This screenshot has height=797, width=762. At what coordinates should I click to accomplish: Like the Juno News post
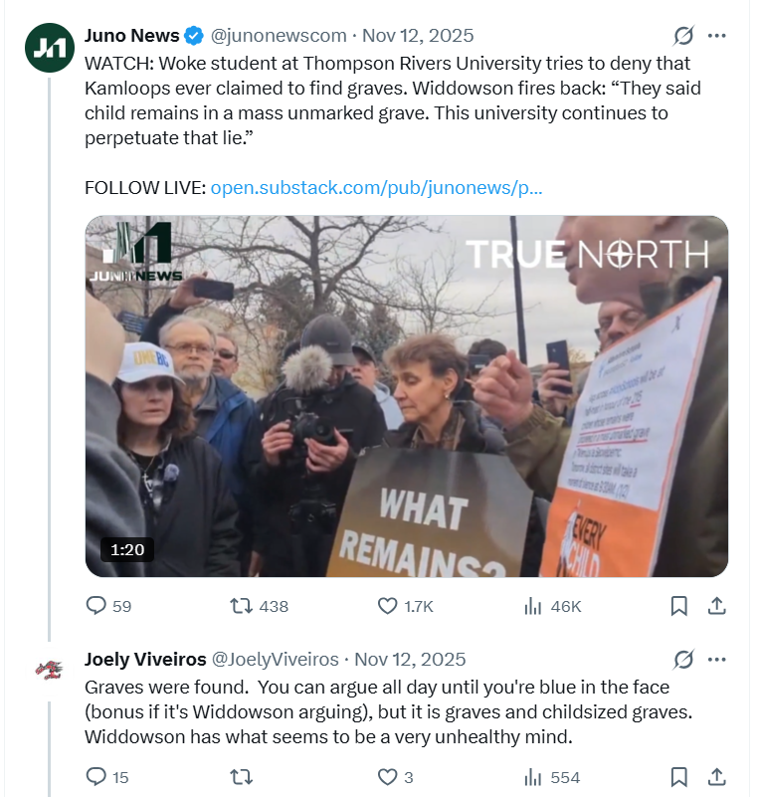coord(388,606)
